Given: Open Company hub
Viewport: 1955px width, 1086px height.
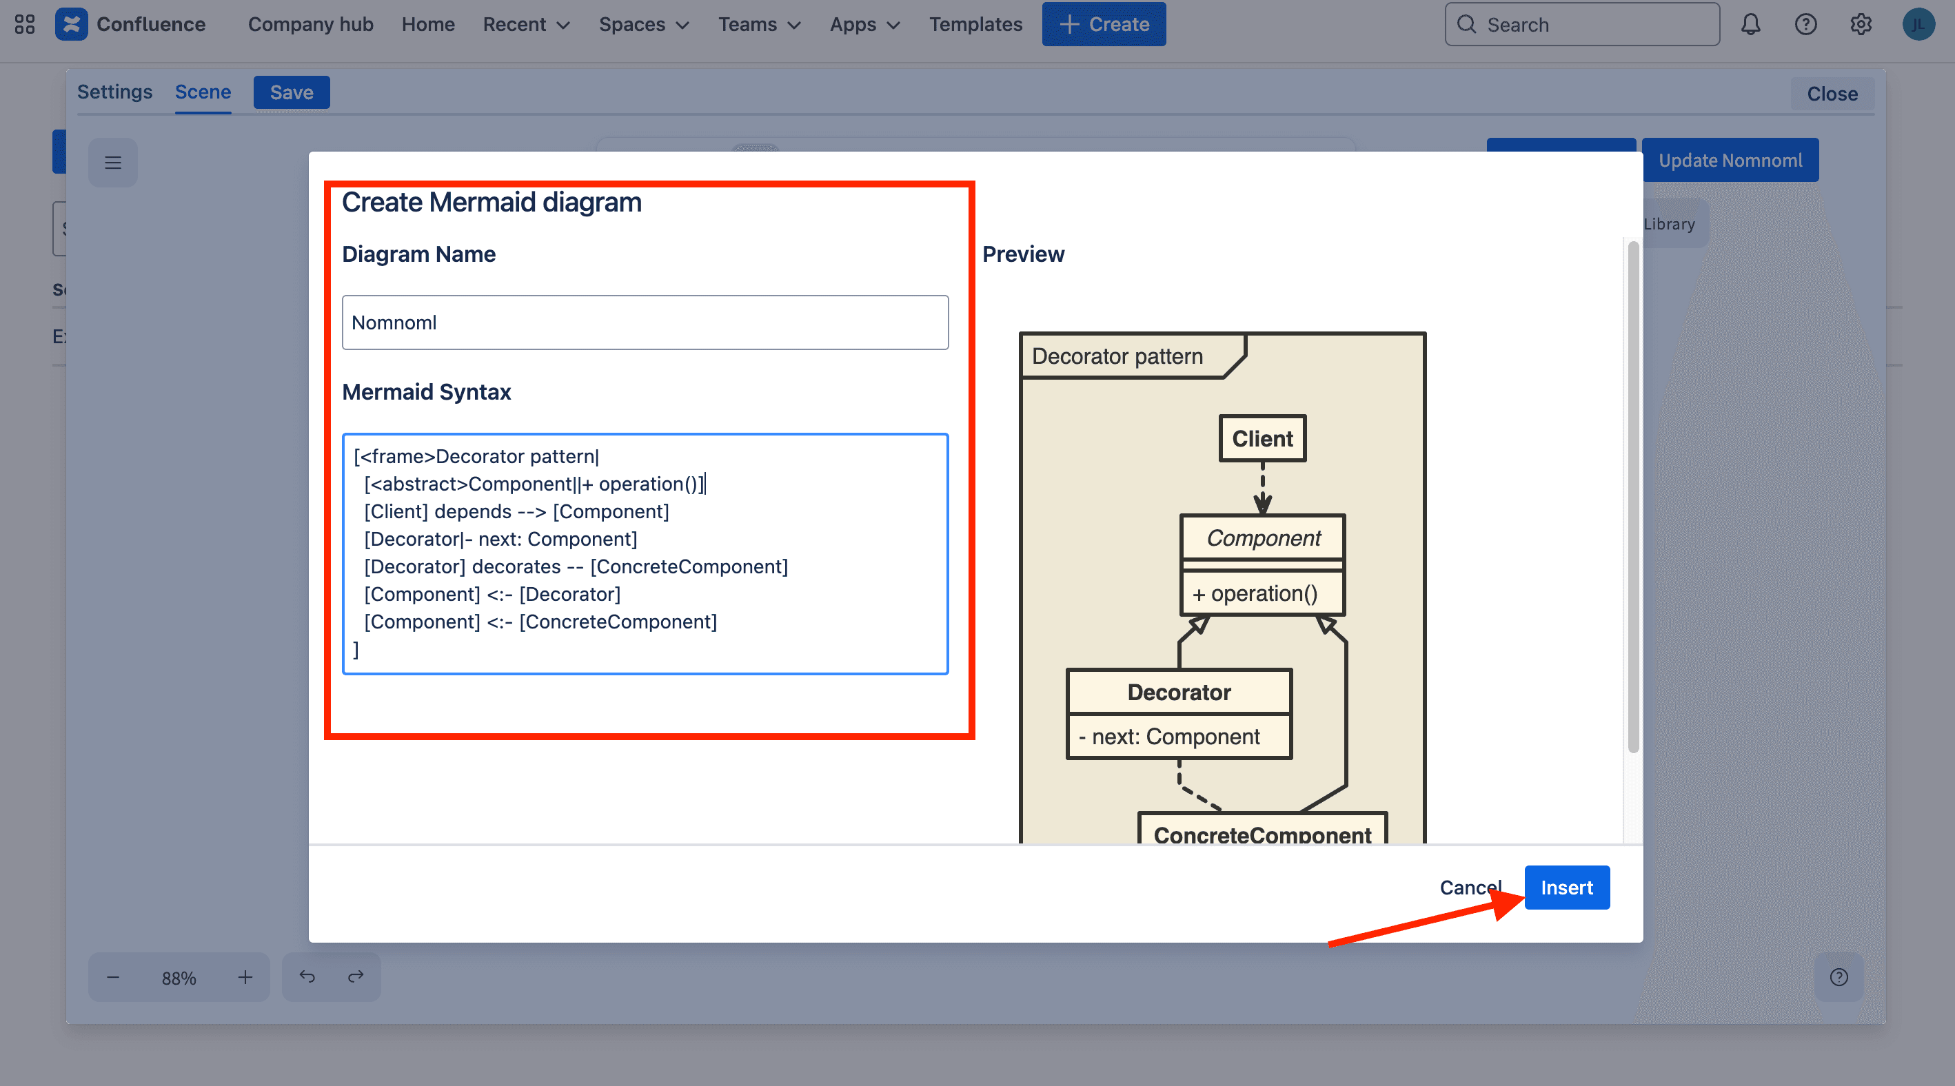Looking at the screenshot, I should click(x=310, y=24).
